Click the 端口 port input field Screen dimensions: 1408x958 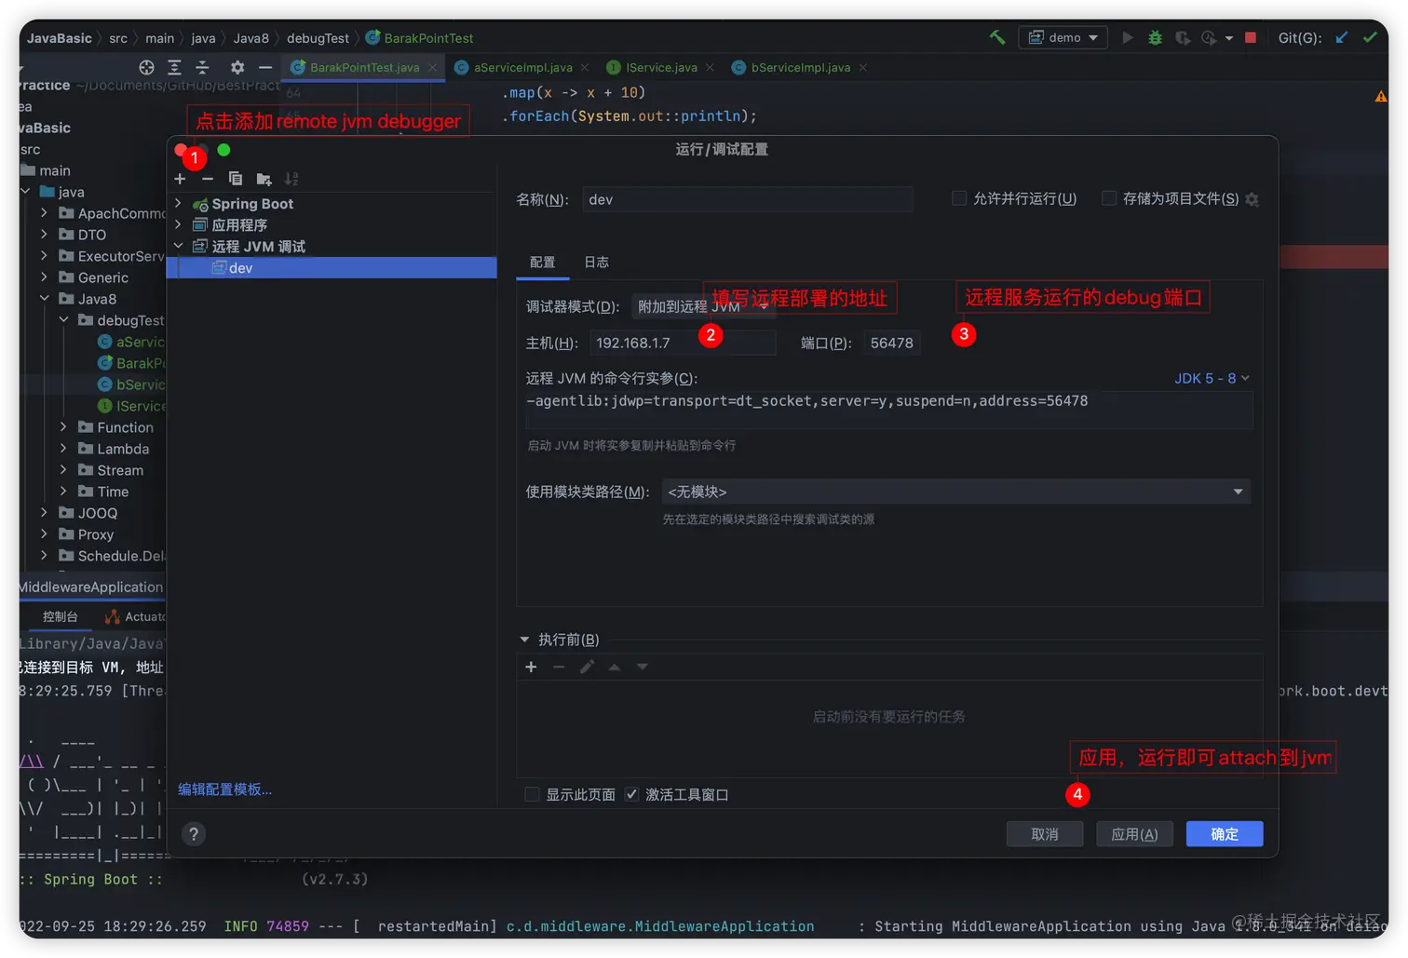(892, 343)
